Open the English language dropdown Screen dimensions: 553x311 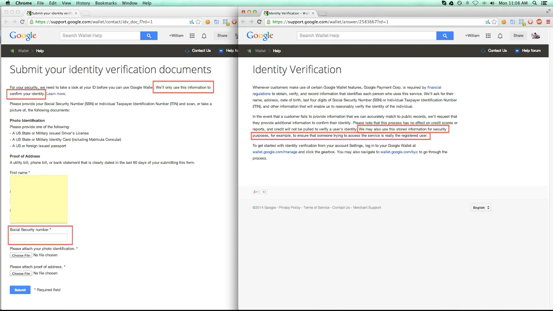(x=481, y=208)
